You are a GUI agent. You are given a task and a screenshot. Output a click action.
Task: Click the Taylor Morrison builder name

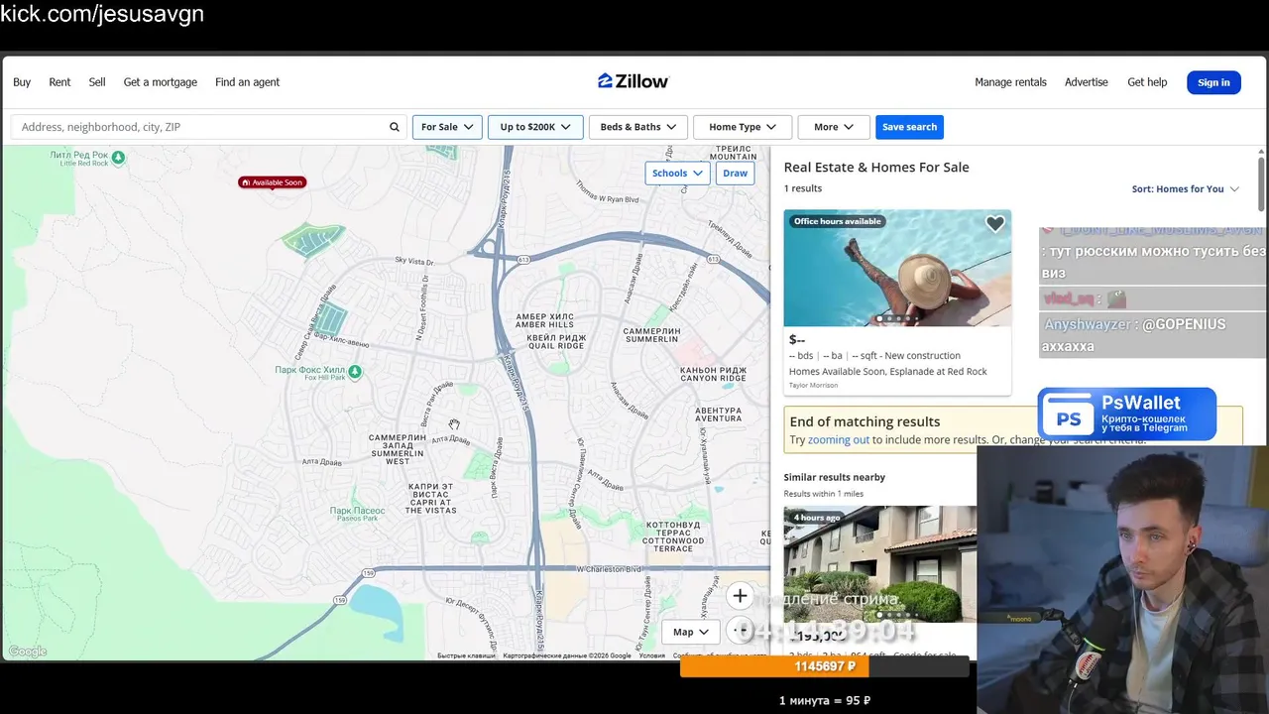coord(813,385)
